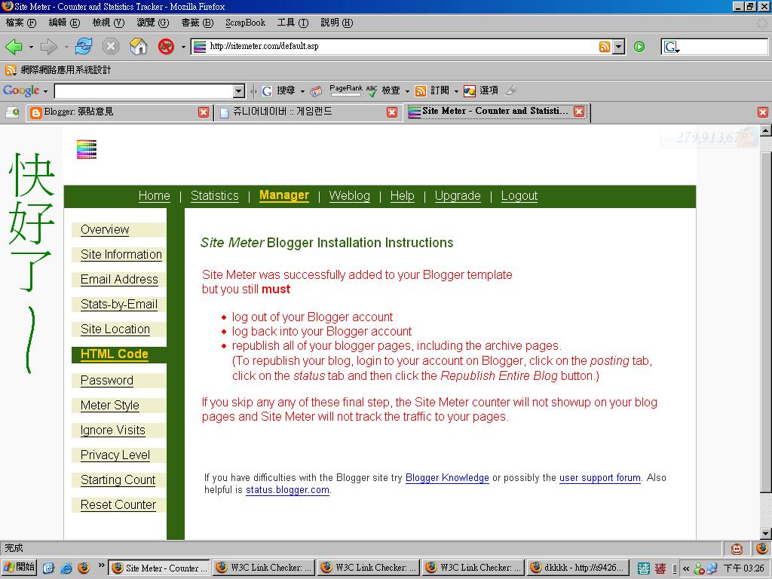
Task: Open the Statistics navigation link
Action: tap(215, 196)
